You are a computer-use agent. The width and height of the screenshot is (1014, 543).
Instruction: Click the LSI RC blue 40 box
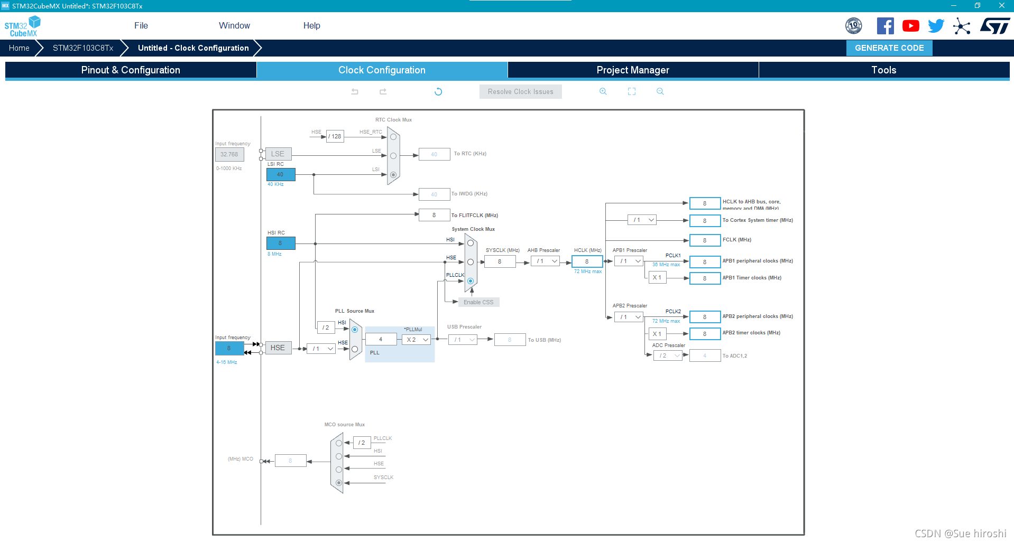(x=281, y=174)
